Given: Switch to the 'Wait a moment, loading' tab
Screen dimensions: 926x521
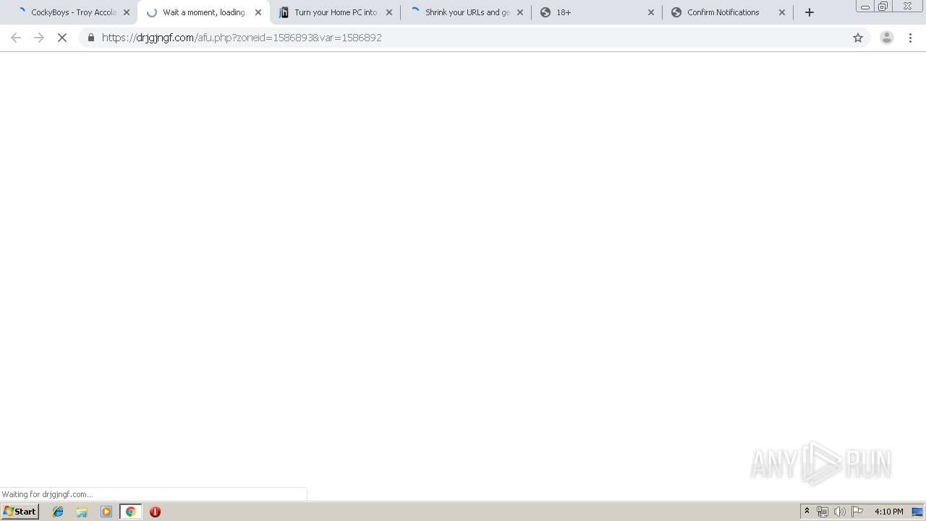Looking at the screenshot, I should tap(203, 12).
